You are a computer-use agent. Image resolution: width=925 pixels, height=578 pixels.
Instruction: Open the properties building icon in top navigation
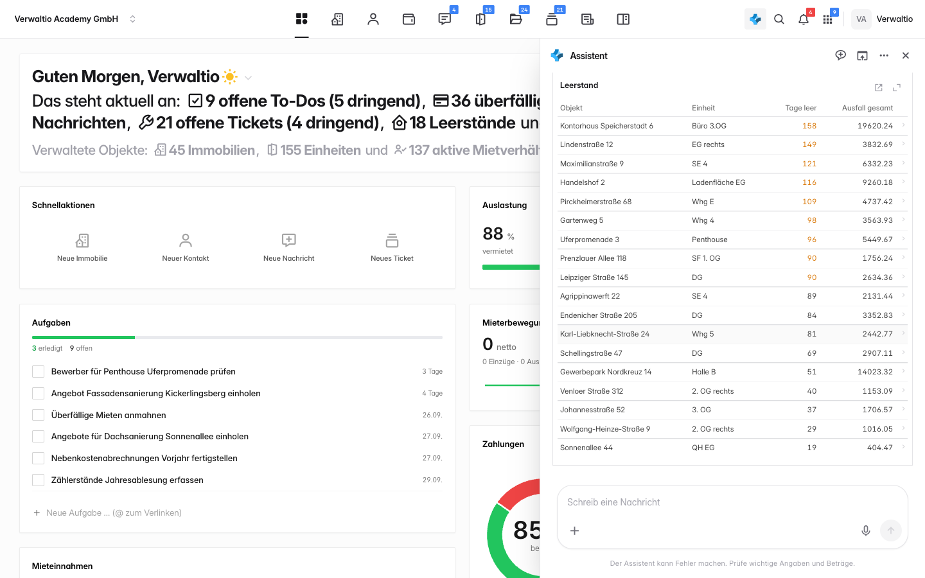(x=337, y=19)
